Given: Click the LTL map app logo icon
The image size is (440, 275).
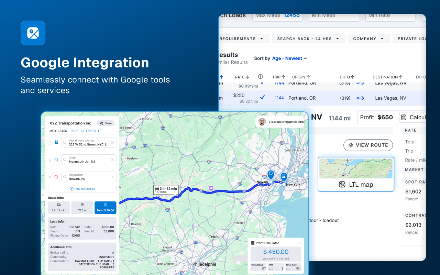Looking at the screenshot, I should pyautogui.click(x=33, y=33).
